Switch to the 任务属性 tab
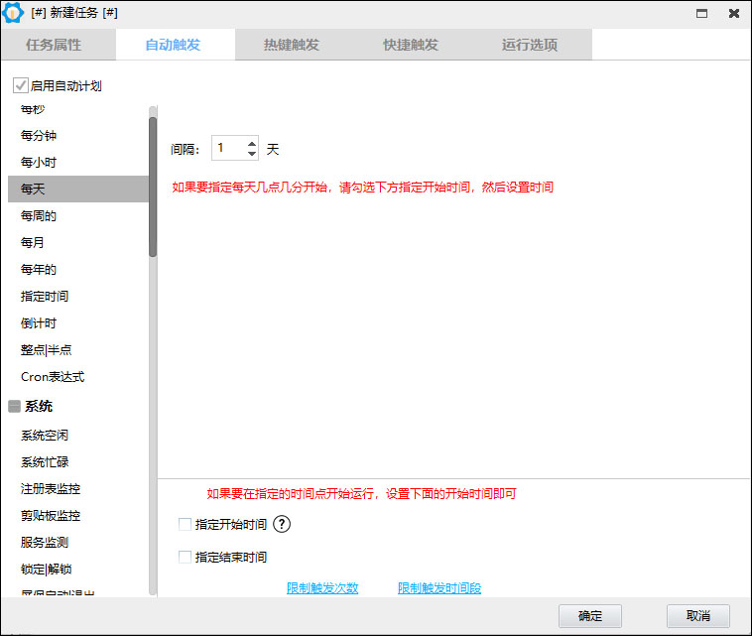 (x=58, y=45)
